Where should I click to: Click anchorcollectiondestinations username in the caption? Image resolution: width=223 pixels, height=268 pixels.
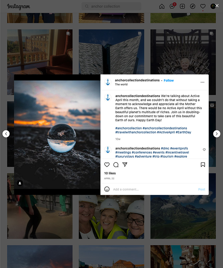click(138, 96)
